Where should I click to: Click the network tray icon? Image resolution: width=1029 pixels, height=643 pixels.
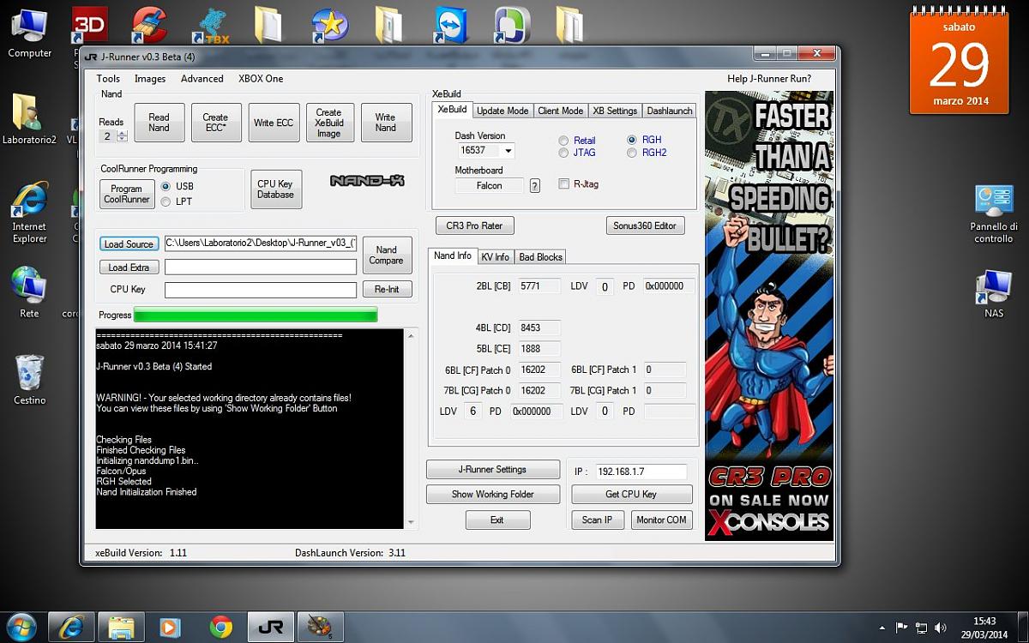click(921, 628)
